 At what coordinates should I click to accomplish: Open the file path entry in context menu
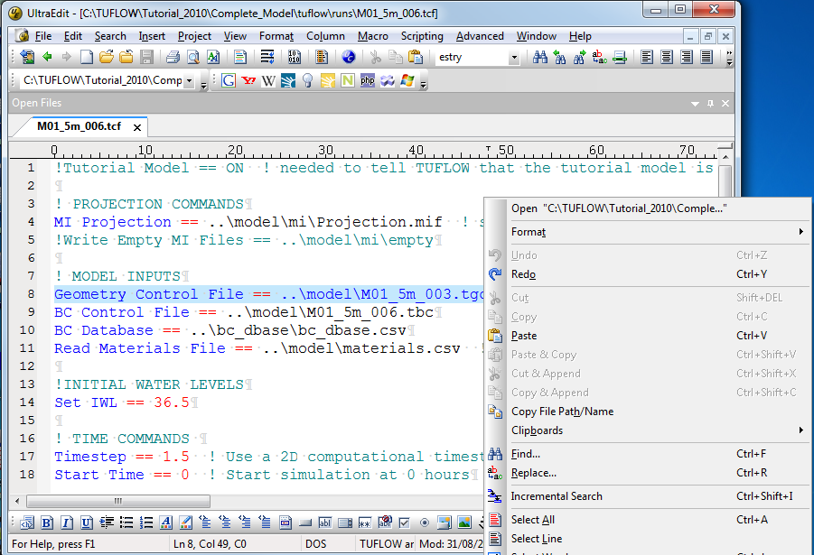point(648,208)
